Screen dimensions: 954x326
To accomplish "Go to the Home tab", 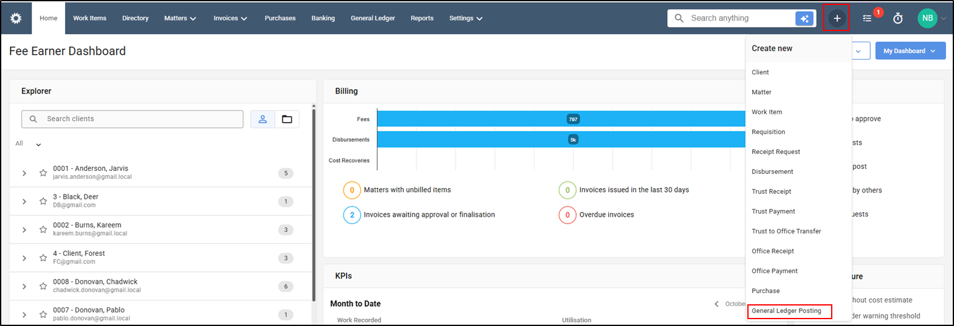I will click(x=48, y=19).
